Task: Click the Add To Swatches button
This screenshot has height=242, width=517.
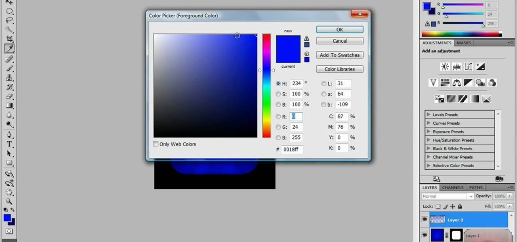Action: click(339, 55)
